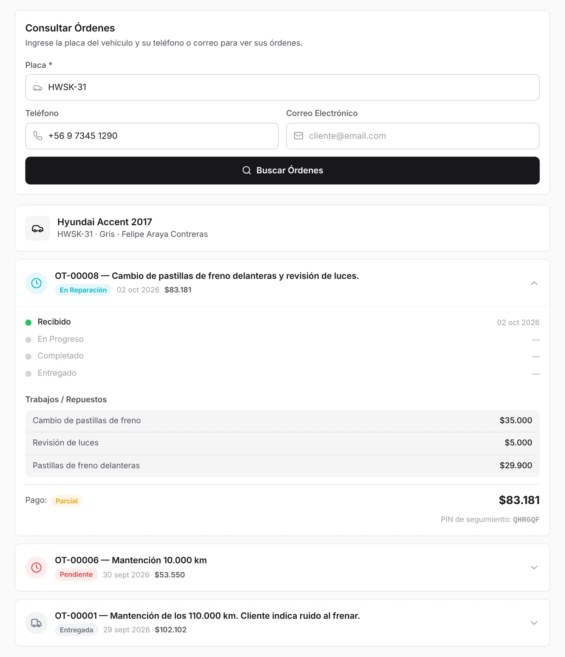Click the red clock icon for OT-00006
The image size is (565, 657).
[x=36, y=567]
